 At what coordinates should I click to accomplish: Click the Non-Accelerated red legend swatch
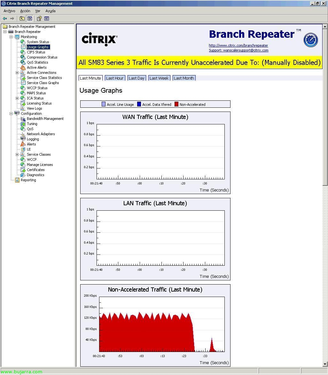(x=176, y=104)
